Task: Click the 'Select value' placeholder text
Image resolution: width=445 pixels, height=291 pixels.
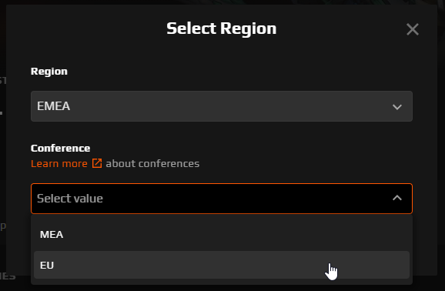Action: pyautogui.click(x=70, y=199)
